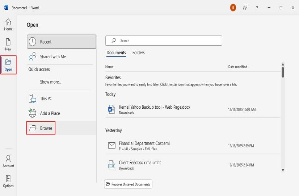
Task: Sort files by Name column header
Action: tap(109, 67)
